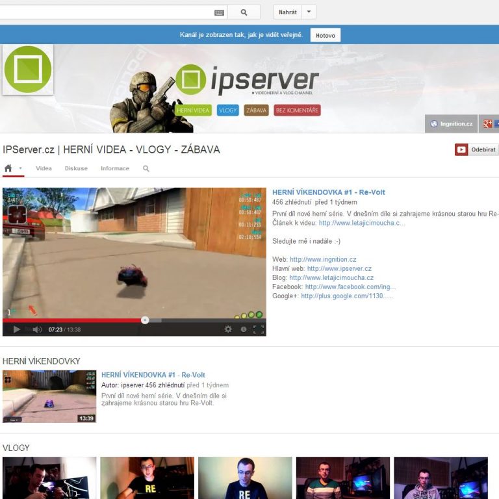The height and width of the screenshot is (499, 499).
Task: Open the blog link http://www.letajicimoucha.cz
Action: [331, 277]
